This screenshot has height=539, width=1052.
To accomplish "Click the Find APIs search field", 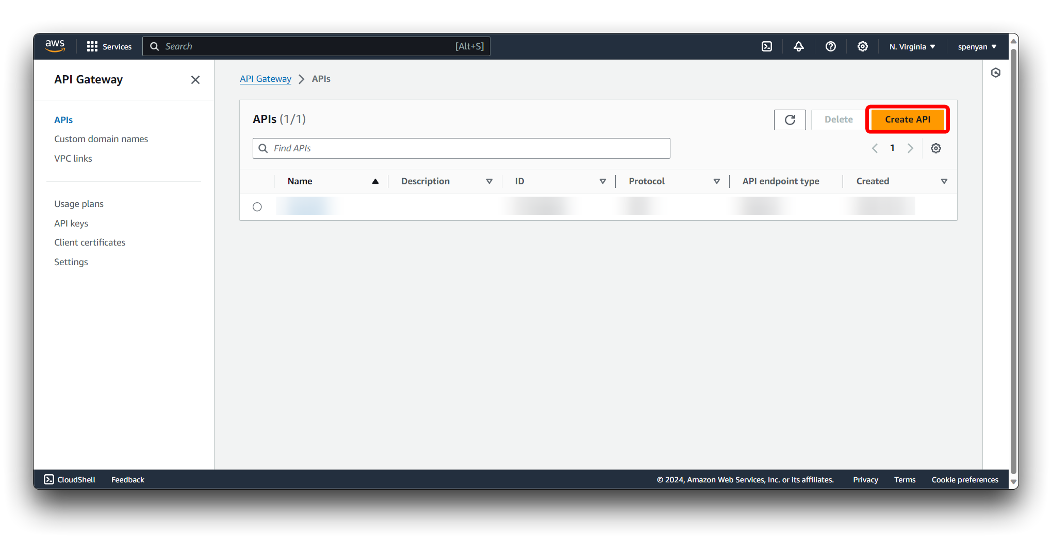I will point(462,148).
